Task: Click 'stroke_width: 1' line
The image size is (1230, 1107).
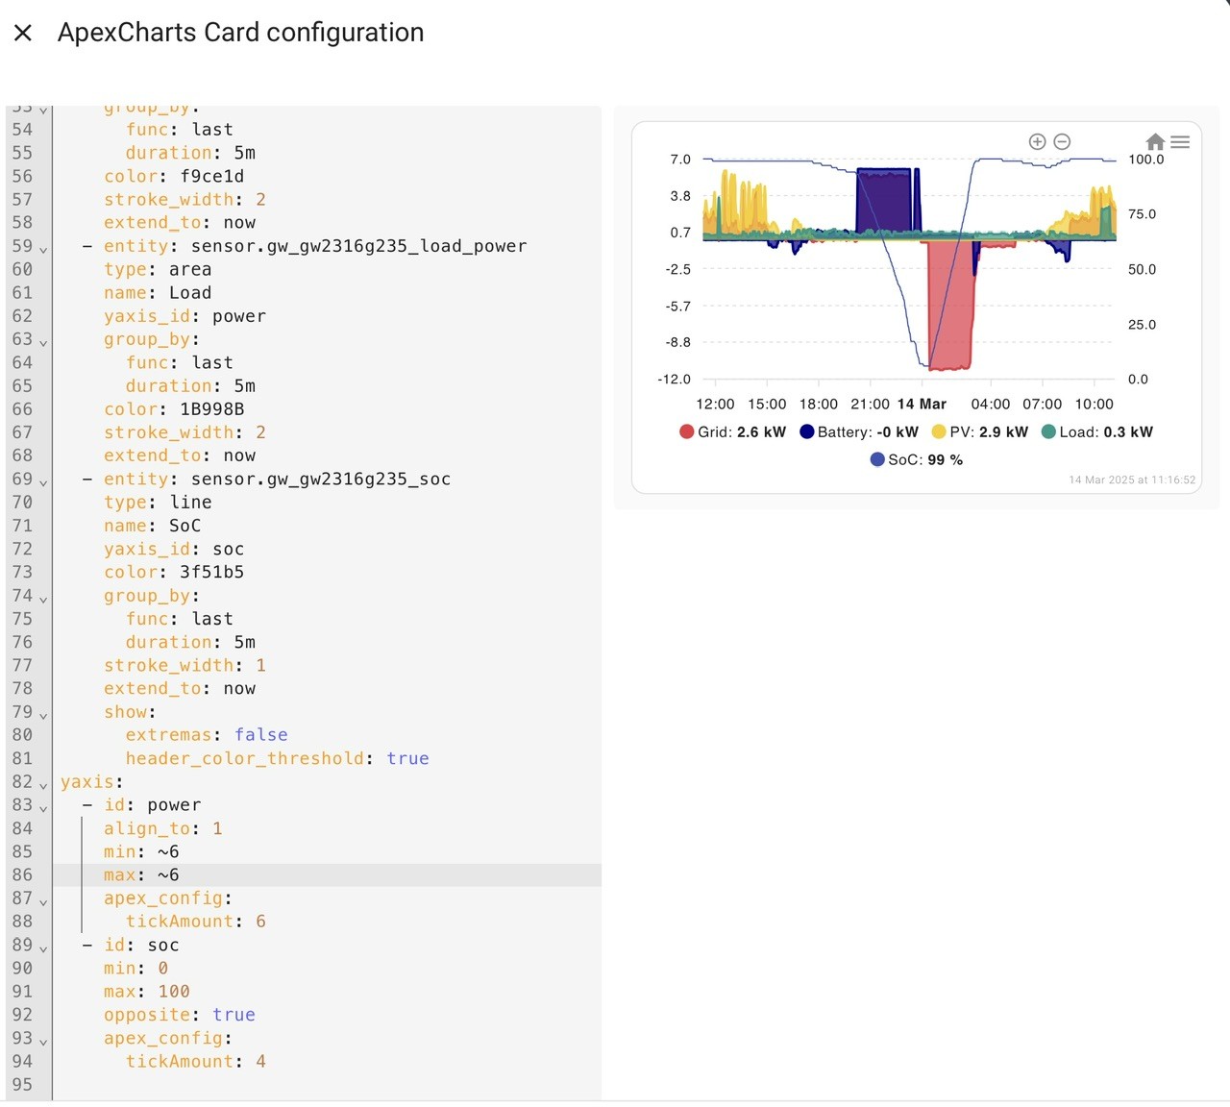Action: [x=184, y=665]
